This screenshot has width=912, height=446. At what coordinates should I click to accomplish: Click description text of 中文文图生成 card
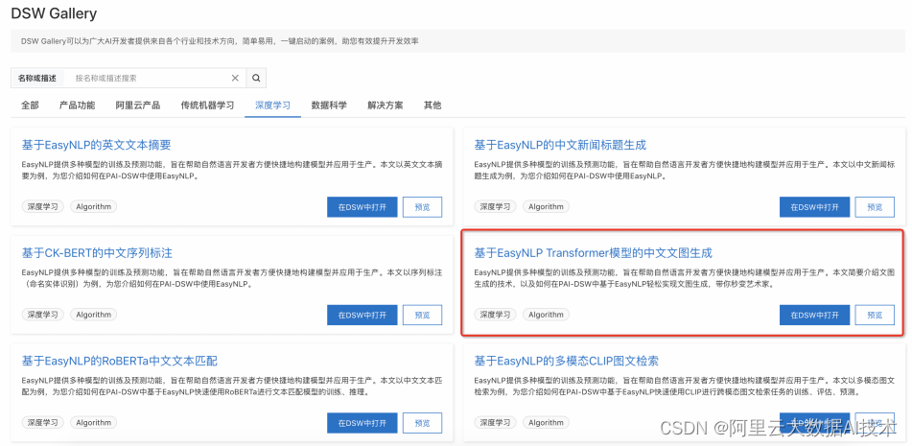pos(685,278)
